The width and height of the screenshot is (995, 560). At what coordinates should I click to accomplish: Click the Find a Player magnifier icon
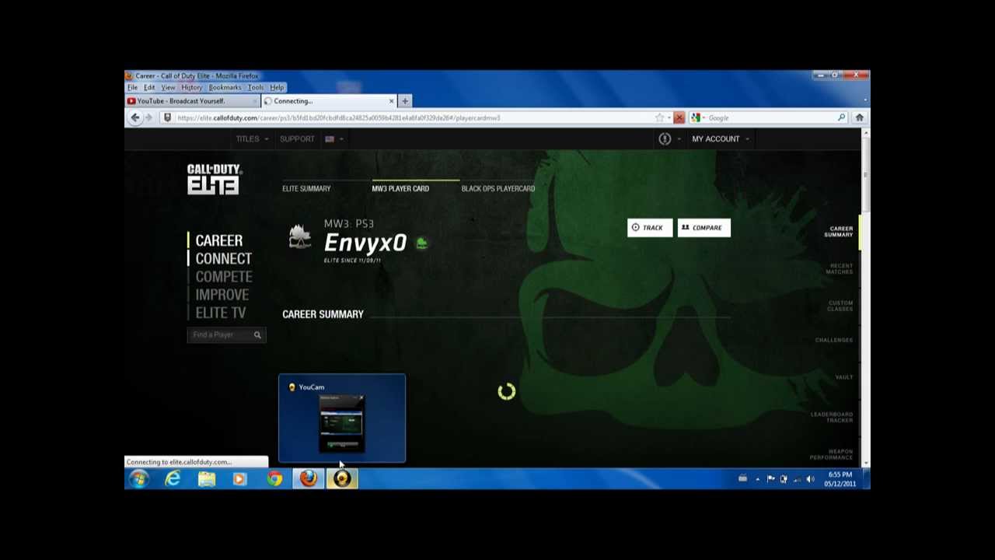tap(257, 335)
